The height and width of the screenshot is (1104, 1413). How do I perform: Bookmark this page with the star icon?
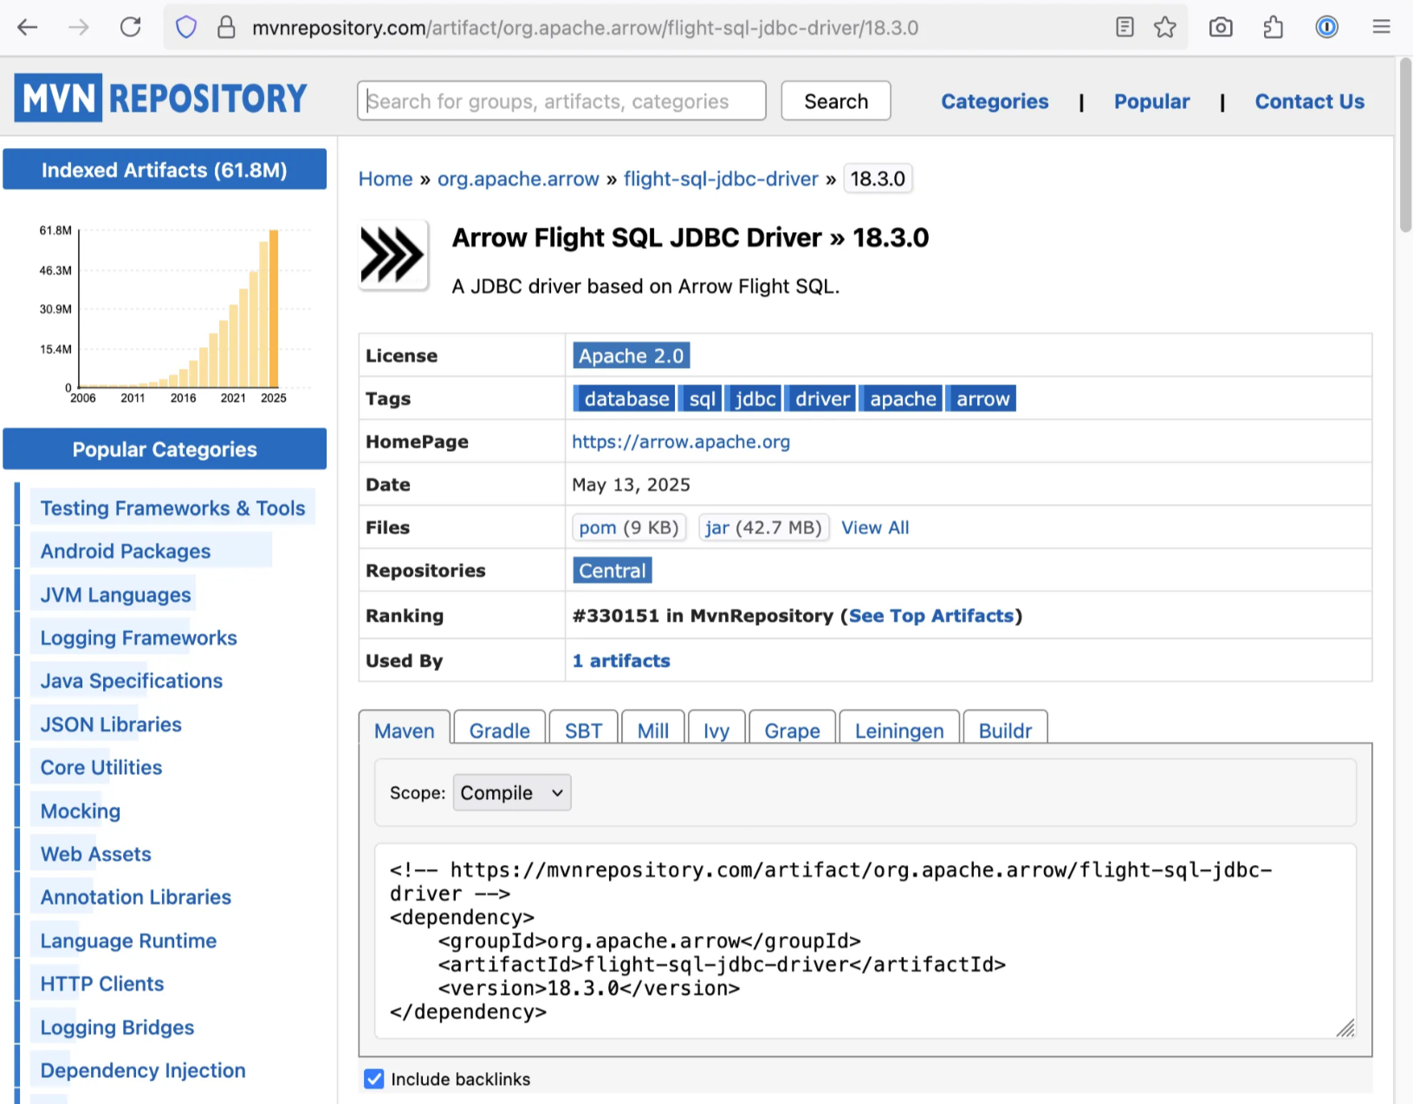coord(1165,28)
